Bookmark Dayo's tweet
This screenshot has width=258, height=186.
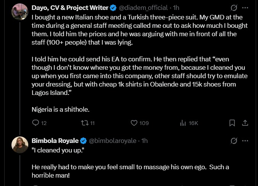click(232, 123)
